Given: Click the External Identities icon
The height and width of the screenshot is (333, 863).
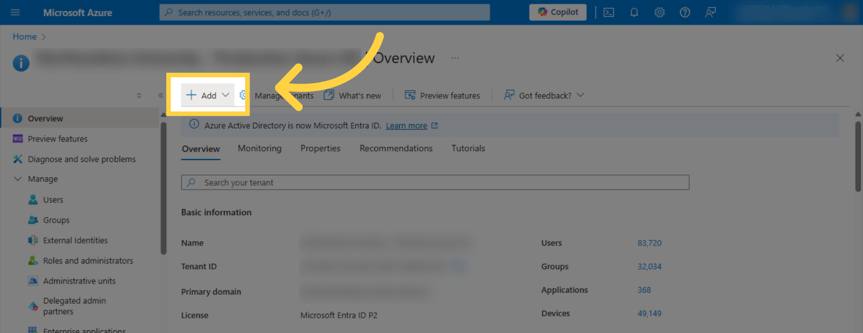Looking at the screenshot, I should pyautogui.click(x=33, y=240).
